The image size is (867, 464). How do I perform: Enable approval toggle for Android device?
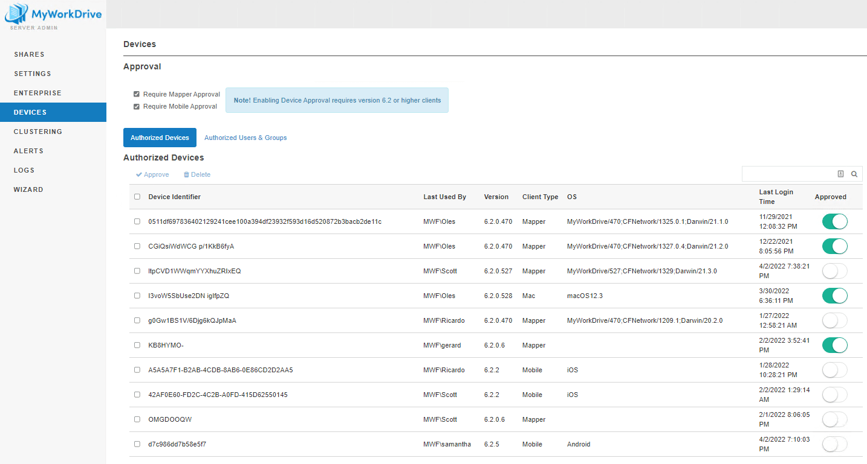834,444
